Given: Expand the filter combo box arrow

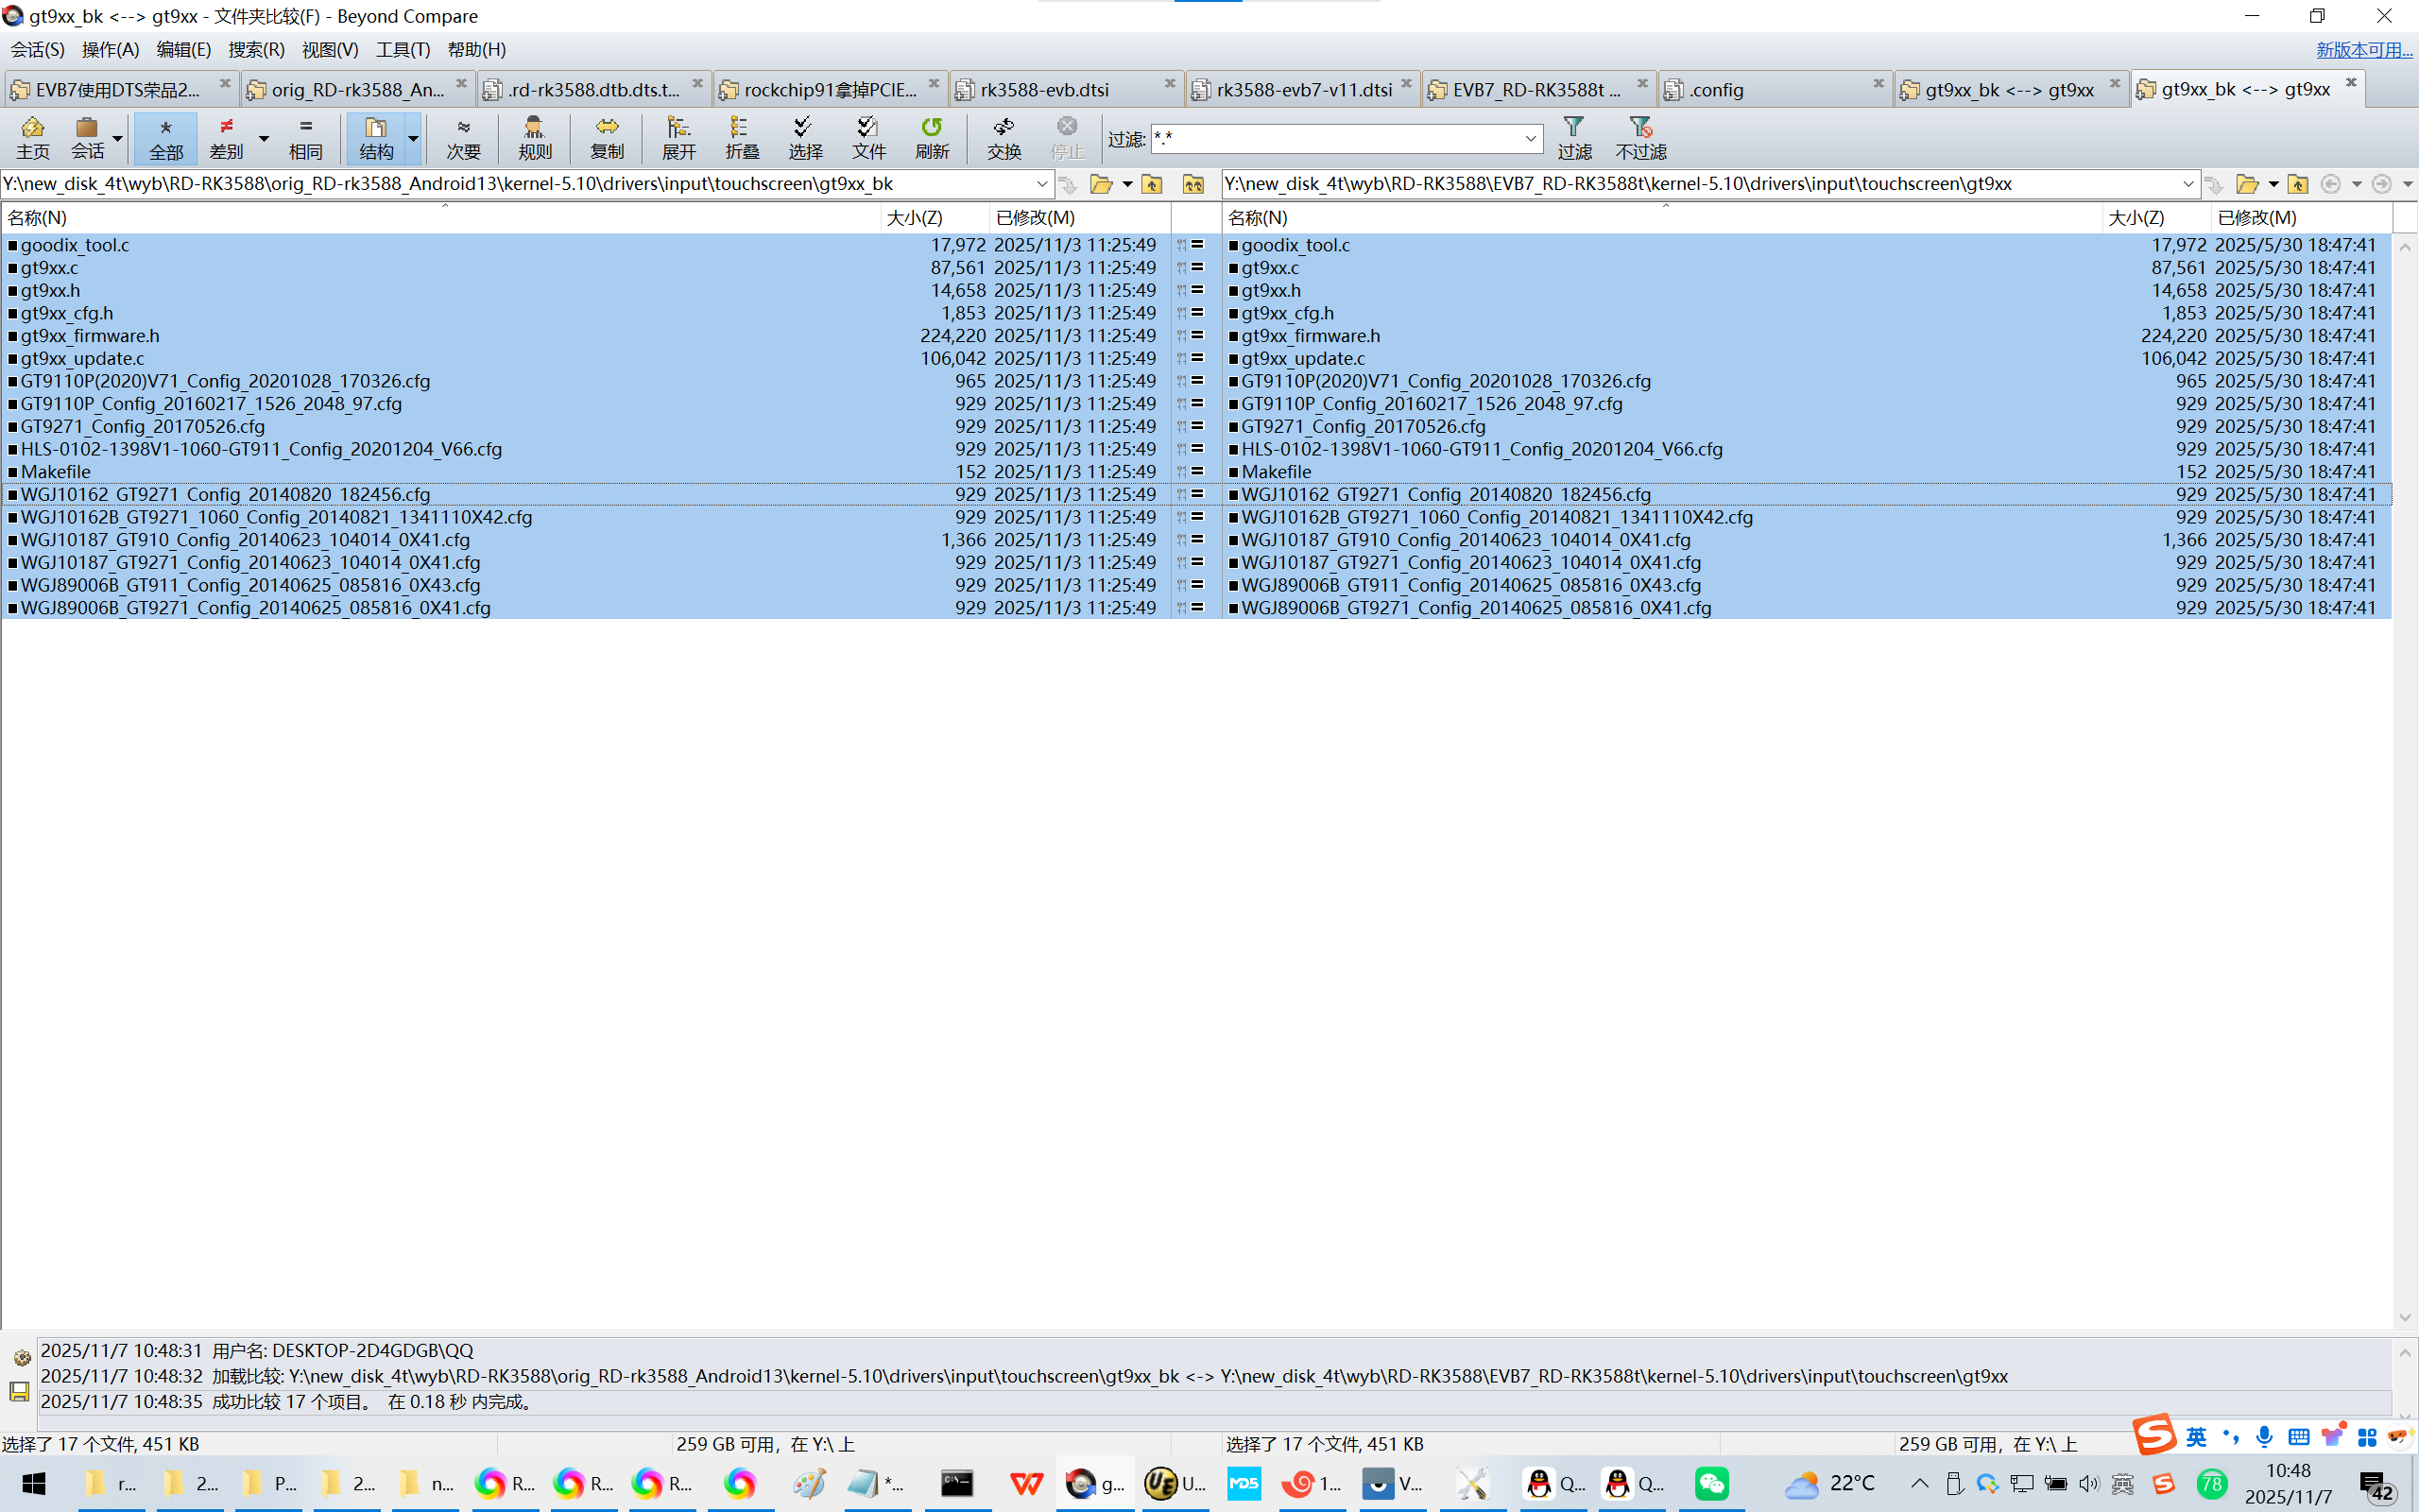Looking at the screenshot, I should (1531, 139).
